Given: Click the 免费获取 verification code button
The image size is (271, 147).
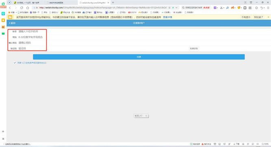Looking at the screenshot, I should 194,48.
